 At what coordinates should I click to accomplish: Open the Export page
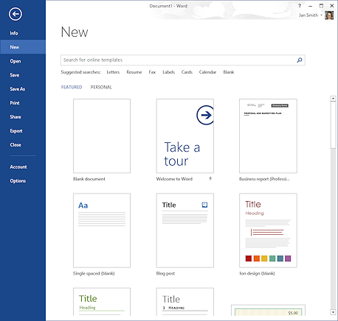point(16,131)
